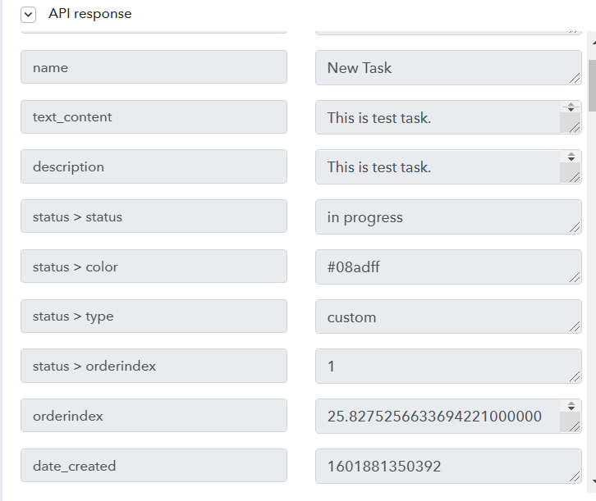Click resize handle of New Task field

(575, 78)
